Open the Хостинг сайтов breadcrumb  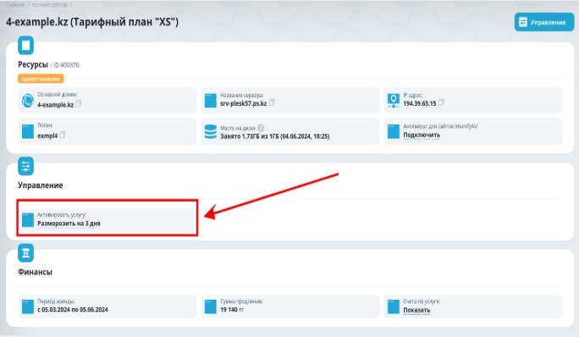pos(49,5)
